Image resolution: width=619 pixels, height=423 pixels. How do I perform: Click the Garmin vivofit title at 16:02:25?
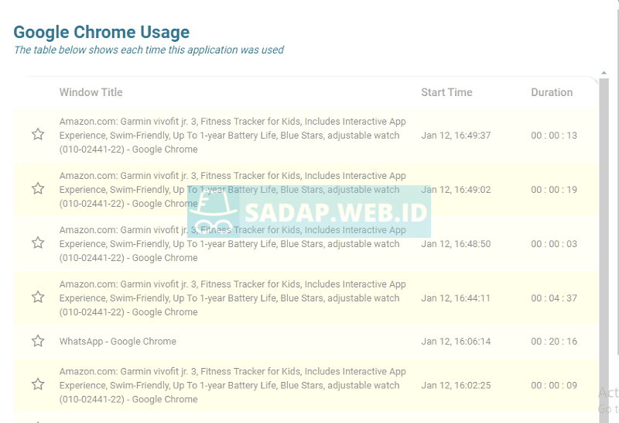(x=233, y=385)
